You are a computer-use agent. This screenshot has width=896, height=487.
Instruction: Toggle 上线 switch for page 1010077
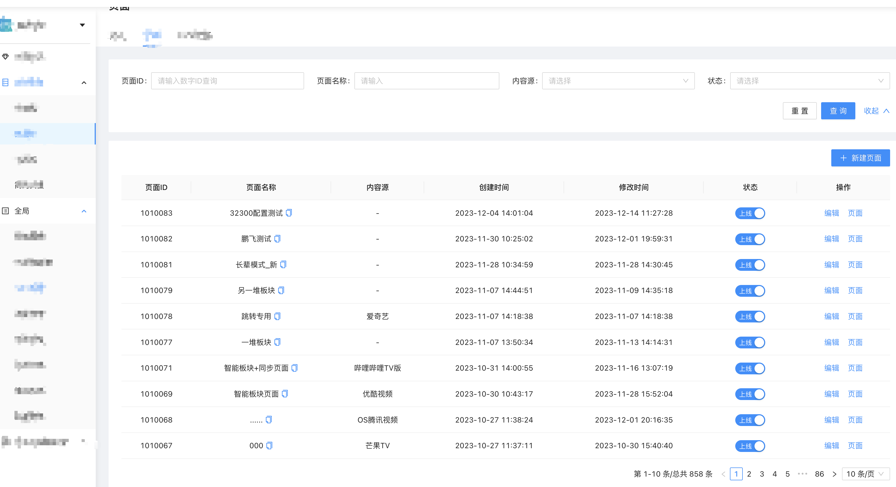[750, 342]
